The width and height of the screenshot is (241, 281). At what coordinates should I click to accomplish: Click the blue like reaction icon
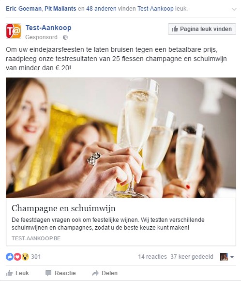pyautogui.click(x=10, y=257)
